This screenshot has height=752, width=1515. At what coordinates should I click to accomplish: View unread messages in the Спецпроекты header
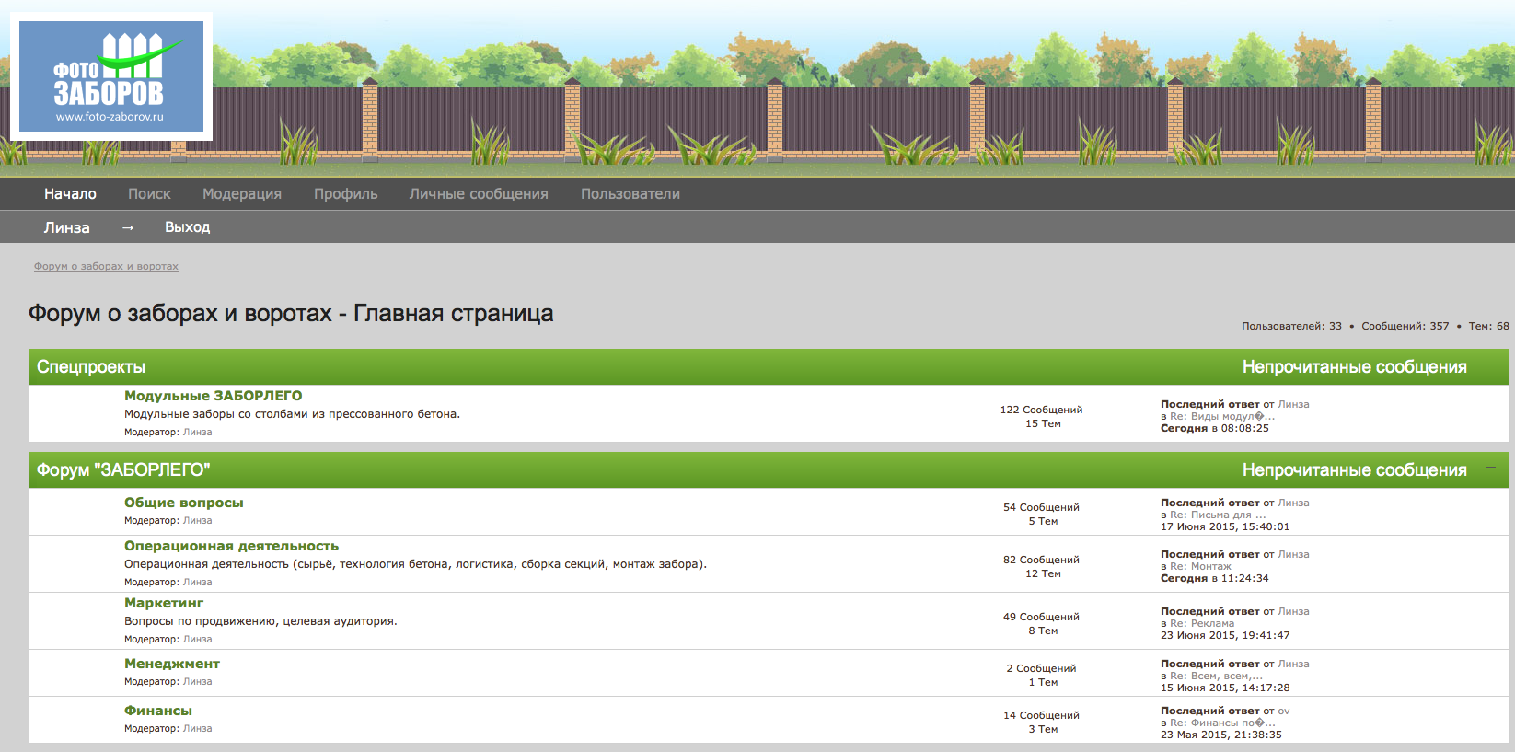(1354, 367)
